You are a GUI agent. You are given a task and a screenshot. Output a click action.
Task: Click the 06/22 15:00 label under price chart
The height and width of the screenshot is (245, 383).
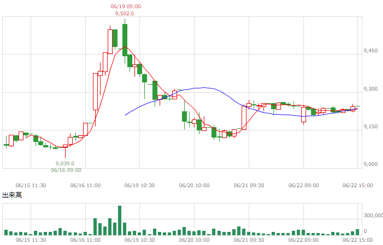coord(358,186)
